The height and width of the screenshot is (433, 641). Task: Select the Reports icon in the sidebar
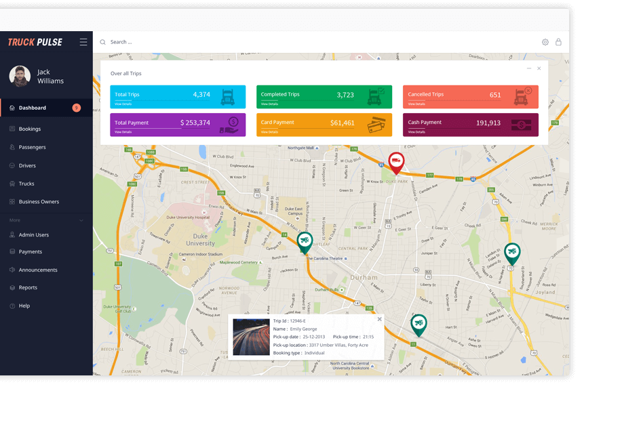click(x=14, y=287)
